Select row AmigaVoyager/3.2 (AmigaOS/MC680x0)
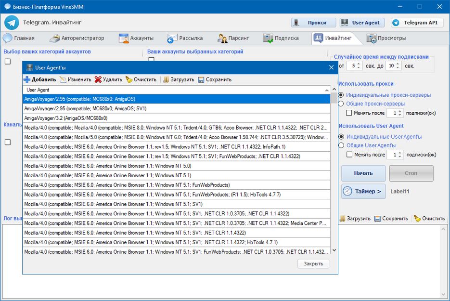450x301 pixels. (177, 118)
